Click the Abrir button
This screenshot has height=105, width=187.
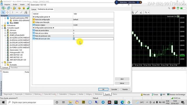coord(122,79)
